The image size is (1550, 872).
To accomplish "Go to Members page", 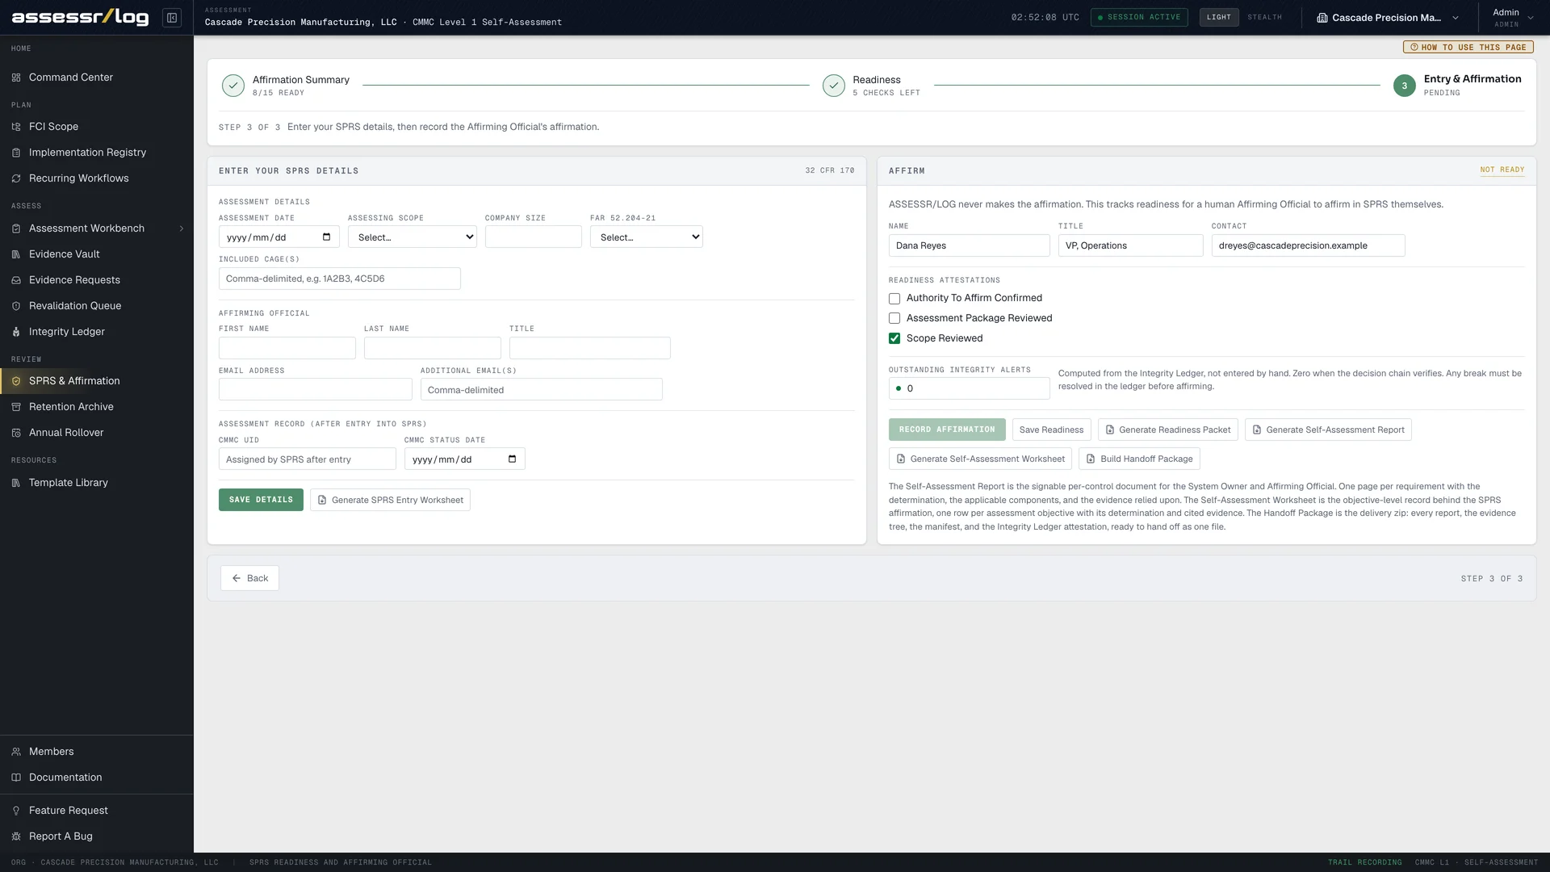I will [52, 752].
